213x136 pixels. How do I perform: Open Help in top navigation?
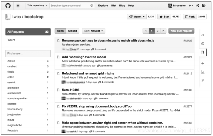[131, 5]
